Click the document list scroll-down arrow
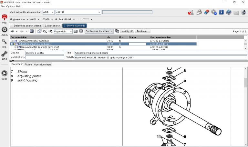The image size is (248, 147). tap(245, 48)
